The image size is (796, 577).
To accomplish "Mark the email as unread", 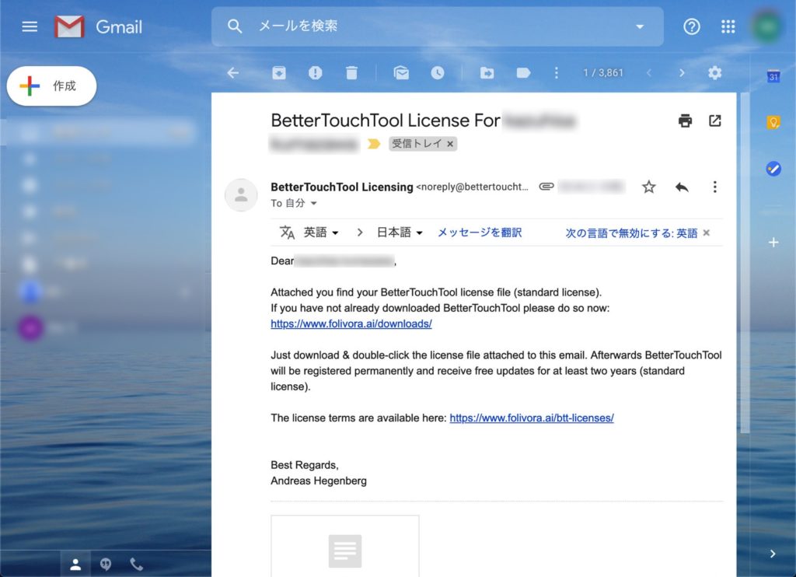I will [x=401, y=72].
